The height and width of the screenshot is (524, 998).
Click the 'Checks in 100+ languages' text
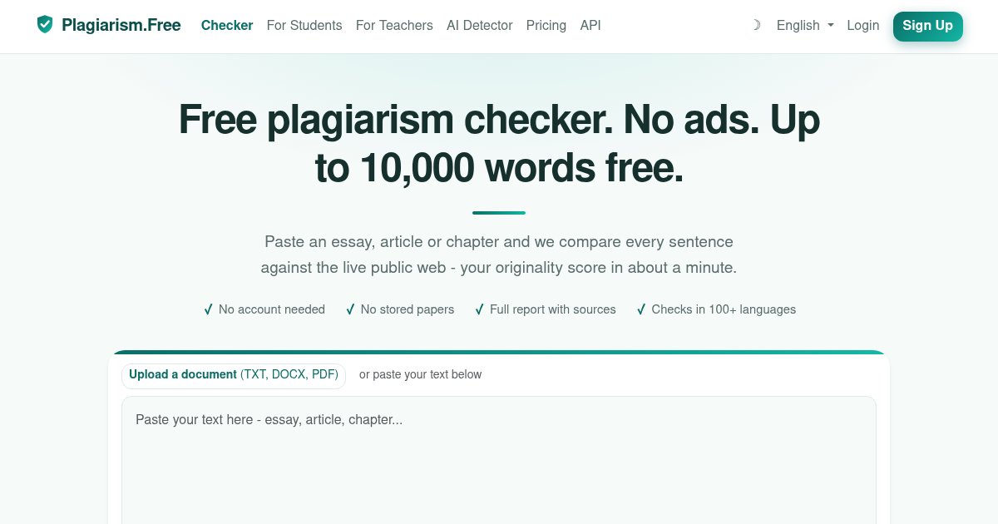pos(724,309)
